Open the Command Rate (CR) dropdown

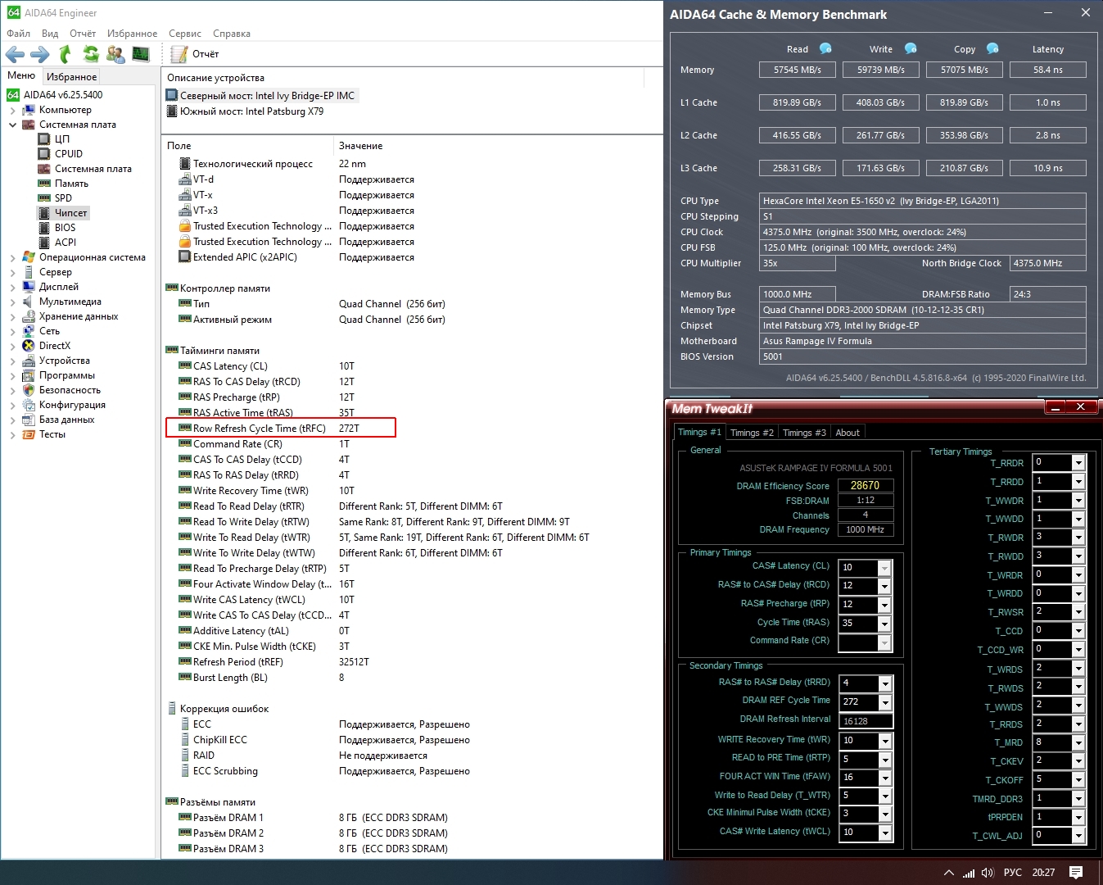884,642
